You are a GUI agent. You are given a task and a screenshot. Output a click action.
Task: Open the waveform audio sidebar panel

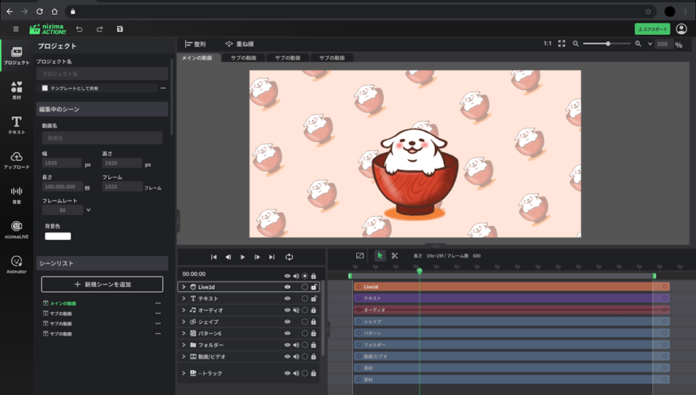point(16,195)
